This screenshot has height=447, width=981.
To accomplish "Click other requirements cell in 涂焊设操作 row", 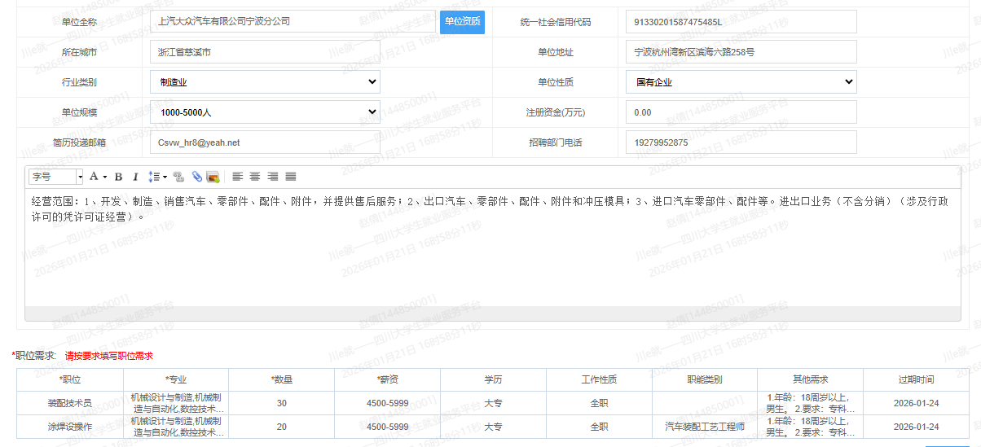I will tap(811, 427).
